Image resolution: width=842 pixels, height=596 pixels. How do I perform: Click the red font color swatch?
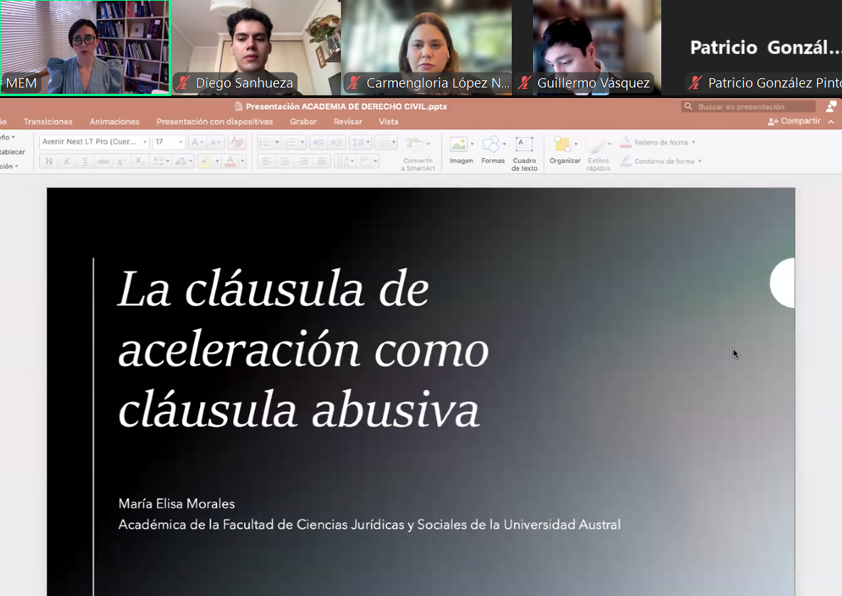click(x=230, y=161)
